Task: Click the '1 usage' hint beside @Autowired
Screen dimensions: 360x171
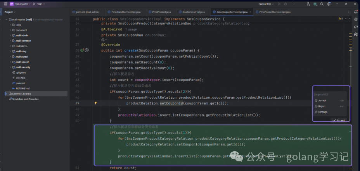Action: pyautogui.click(x=131, y=29)
